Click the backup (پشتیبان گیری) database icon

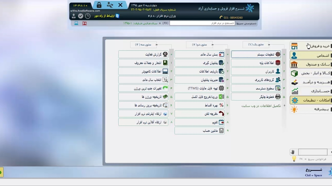click(221, 63)
